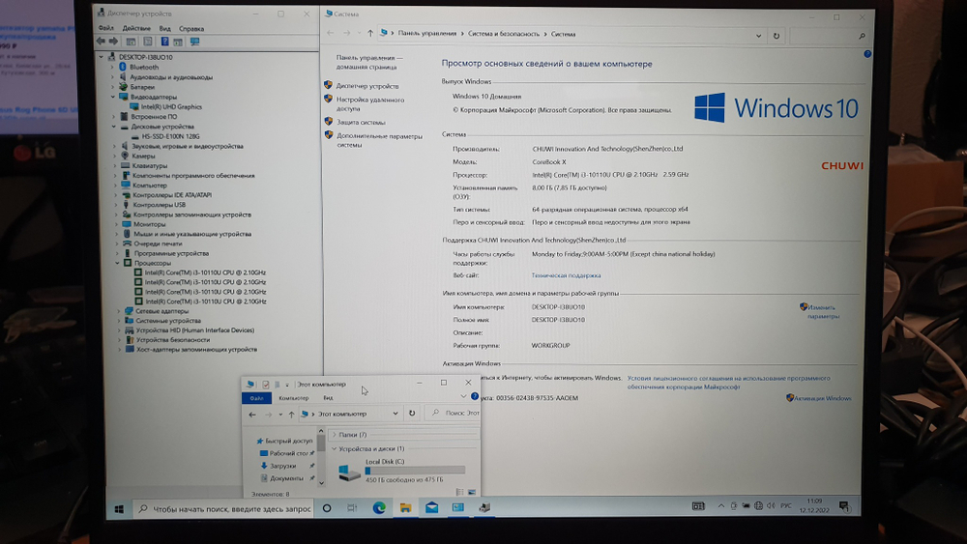Click the Up arrow in System window
This screenshot has width=967, height=544.
pos(370,33)
